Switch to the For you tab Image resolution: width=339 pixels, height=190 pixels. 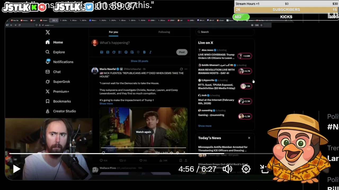pyautogui.click(x=113, y=32)
